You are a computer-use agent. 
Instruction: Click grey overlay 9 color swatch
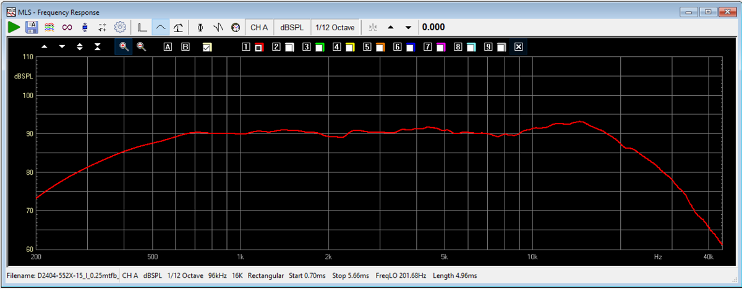pos(501,47)
